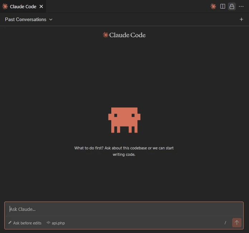Switch the Ask before edits mode
Screen dimensions: 249x233
(x=25, y=223)
